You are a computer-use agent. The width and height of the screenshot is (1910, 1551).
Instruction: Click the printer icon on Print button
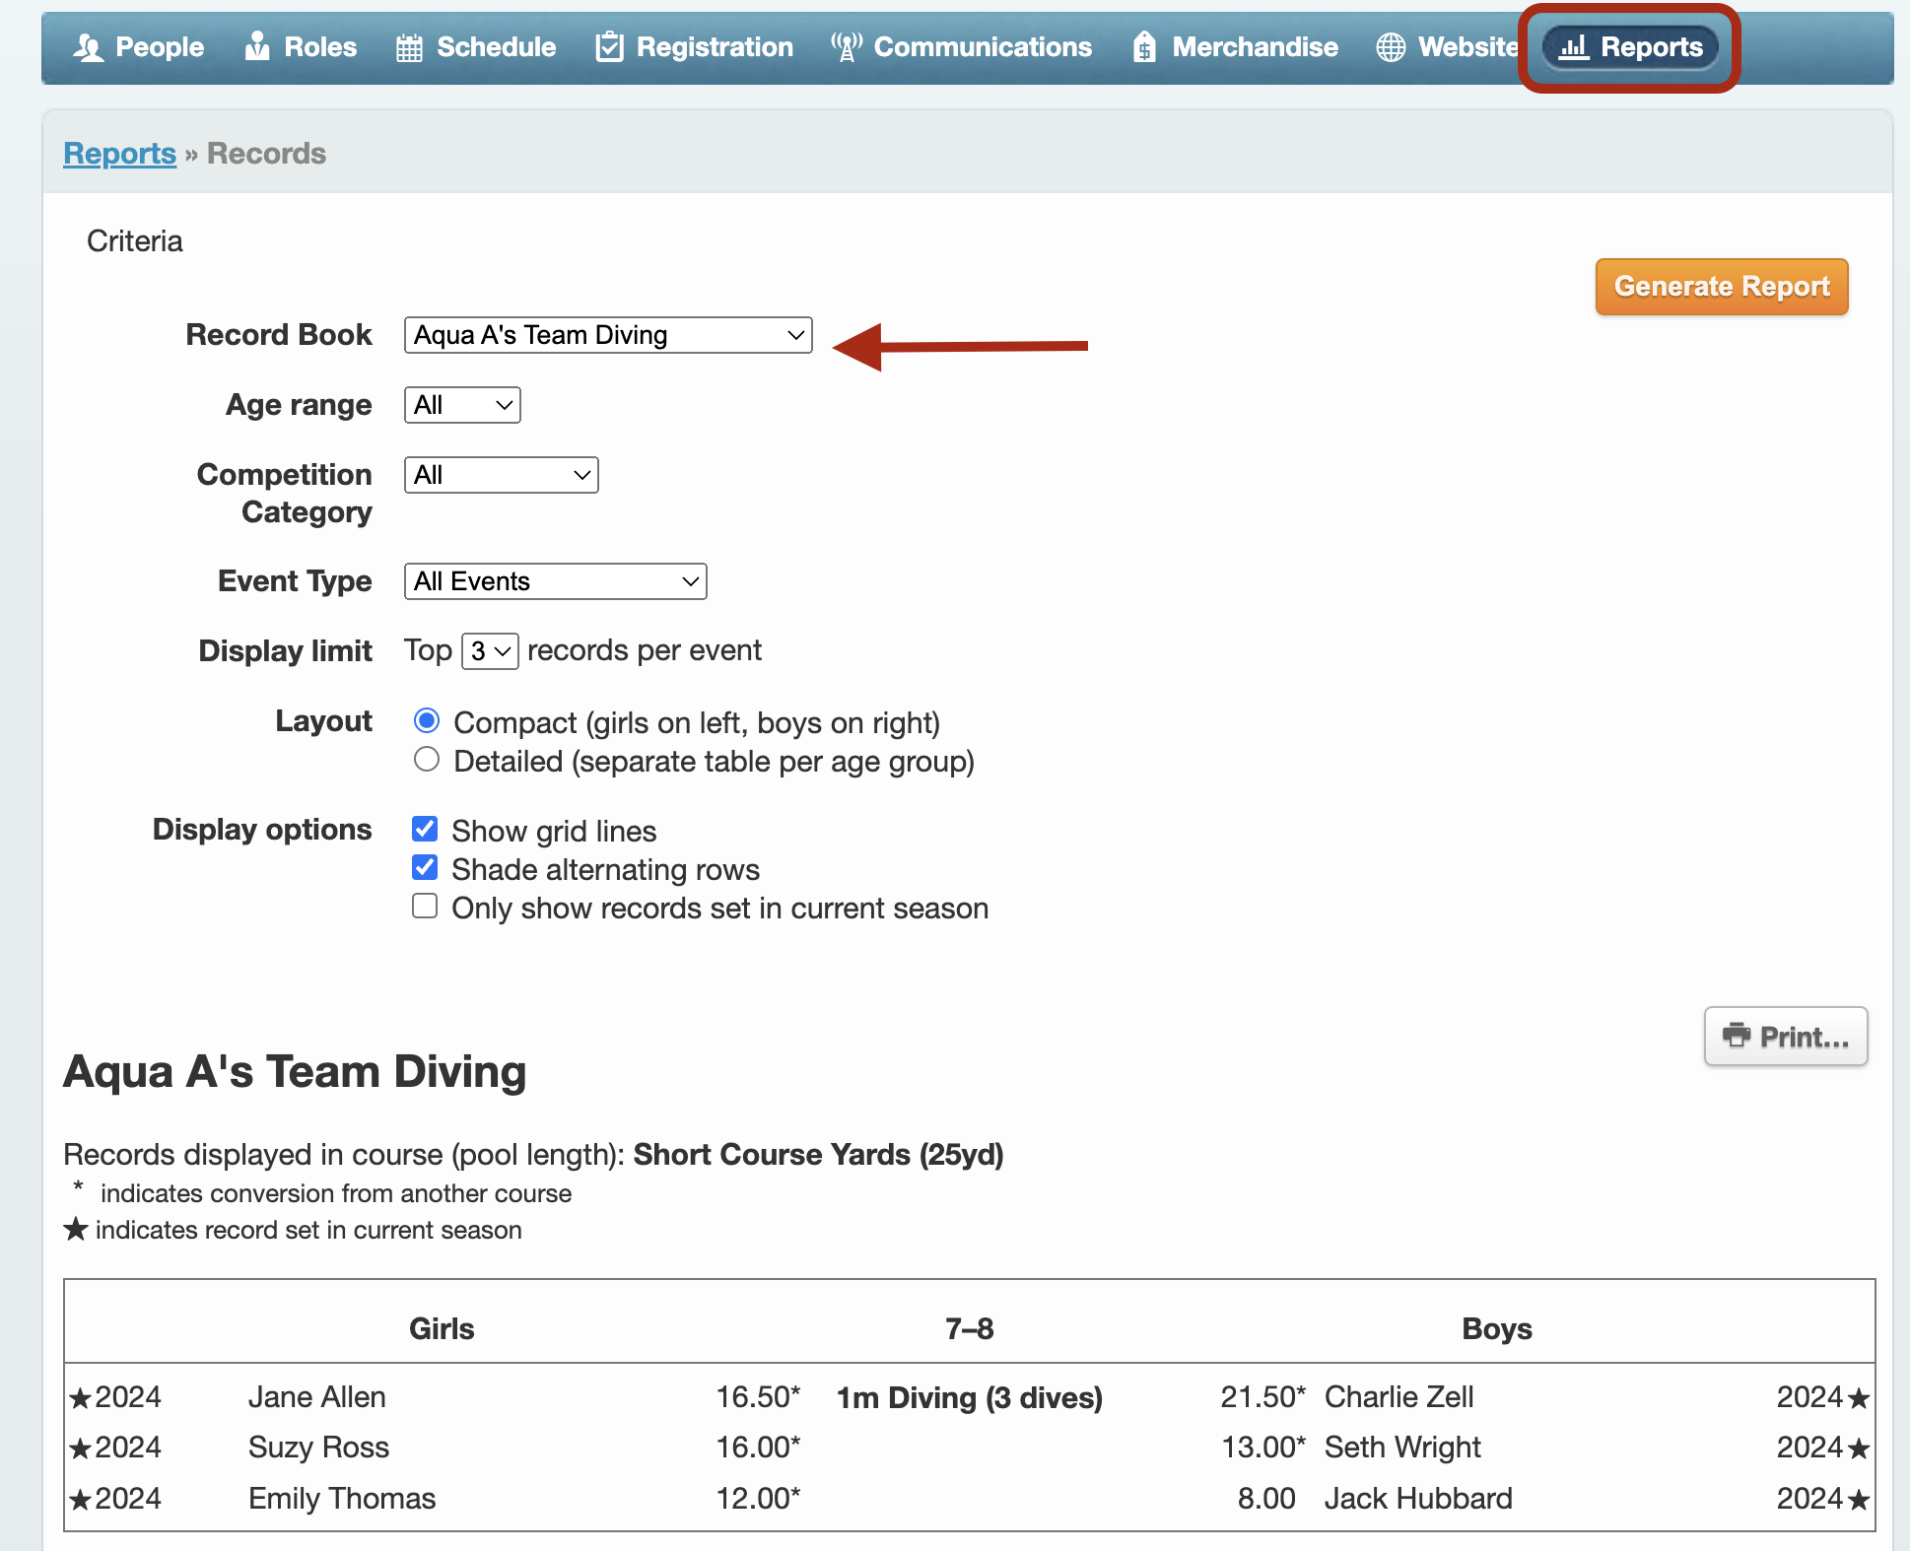point(1737,1036)
